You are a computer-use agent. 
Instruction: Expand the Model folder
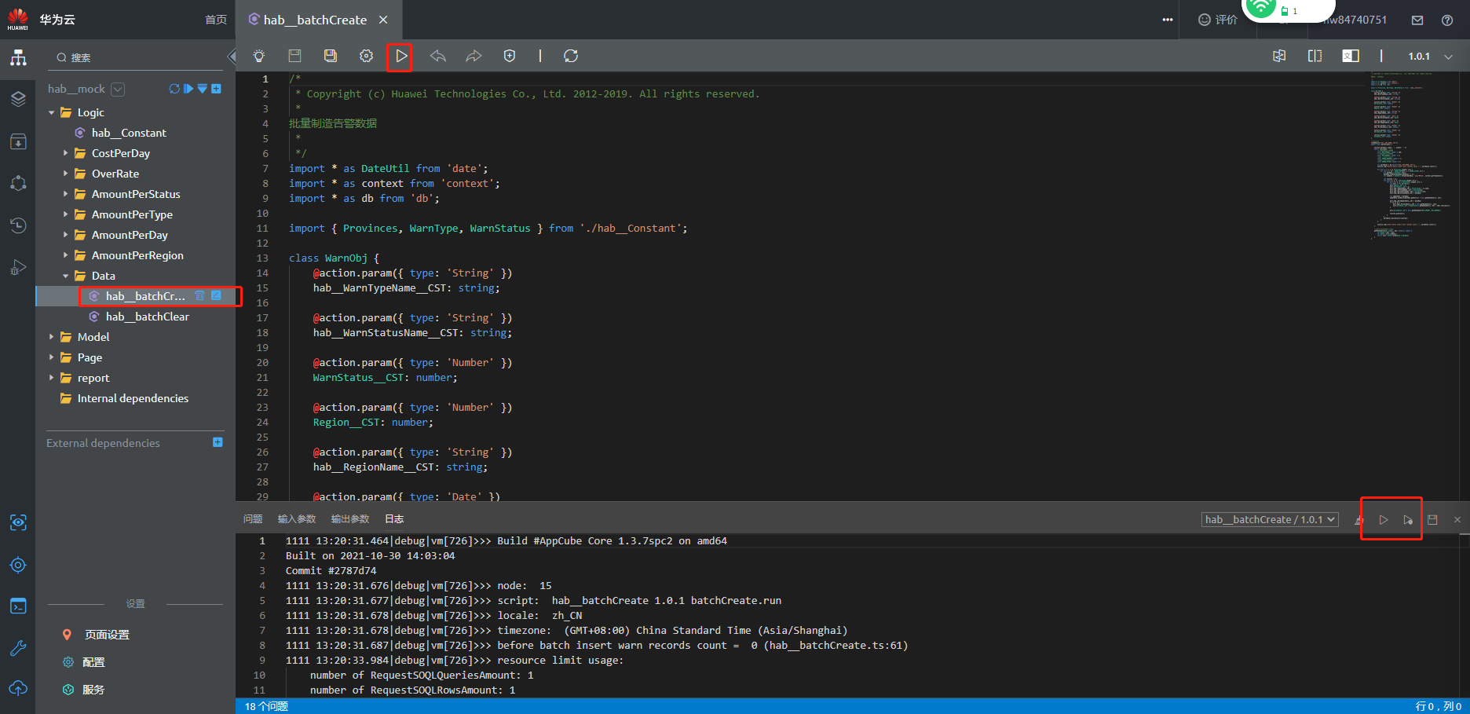click(x=52, y=337)
